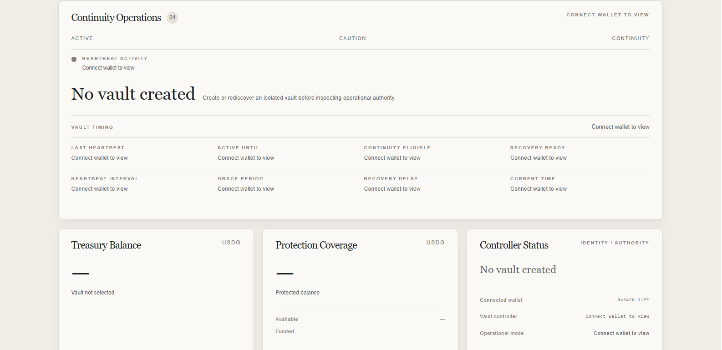The height and width of the screenshot is (350, 722).
Task: Click the wallet address 0x64F6…11fE
Action: pos(633,300)
